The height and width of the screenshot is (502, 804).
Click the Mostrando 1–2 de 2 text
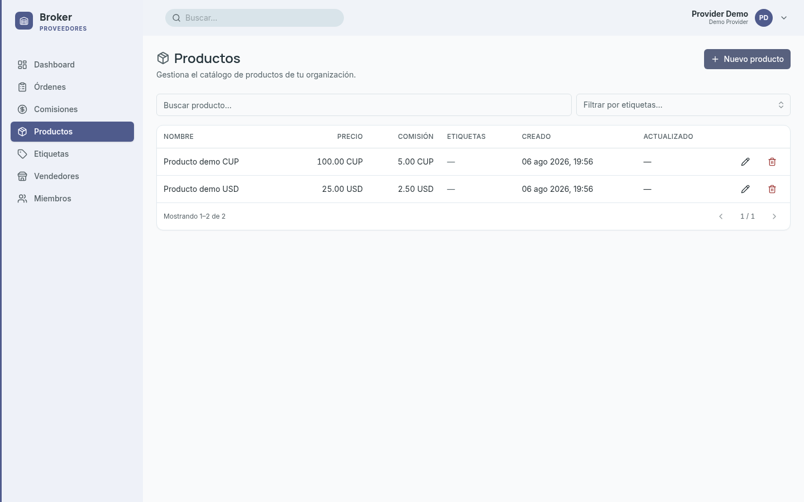(194, 216)
